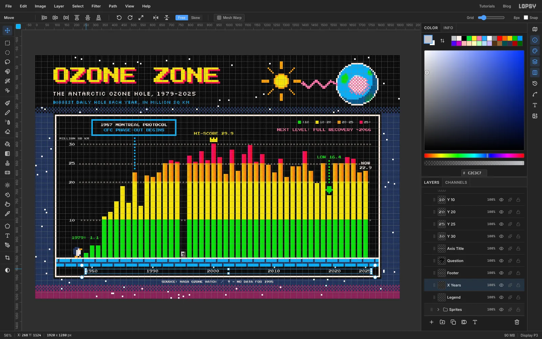Image resolution: width=542 pixels, height=339 pixels.
Task: Click the rotate counterclockwise icon
Action: pyautogui.click(x=119, y=18)
